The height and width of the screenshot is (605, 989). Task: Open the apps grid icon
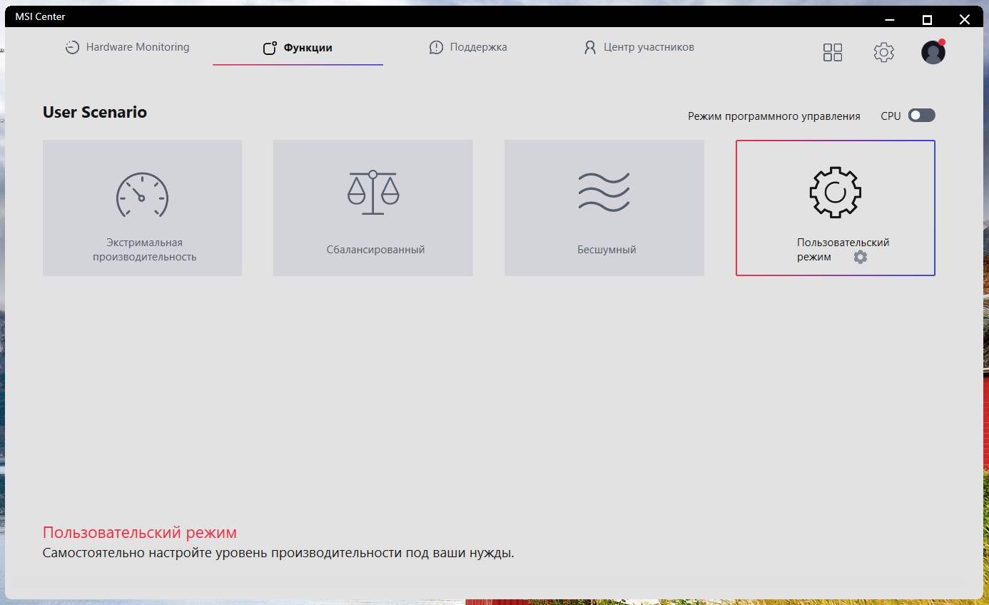833,52
